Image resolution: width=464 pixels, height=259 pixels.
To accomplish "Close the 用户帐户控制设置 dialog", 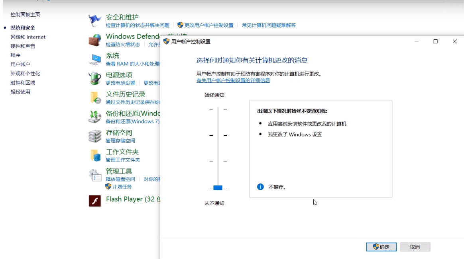I will coord(454,41).
